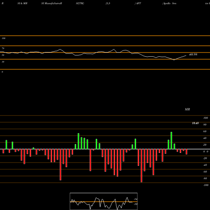This screenshot has height=210, width=210.
Task: Click the MR axis label 60
Action: coord(205,131)
